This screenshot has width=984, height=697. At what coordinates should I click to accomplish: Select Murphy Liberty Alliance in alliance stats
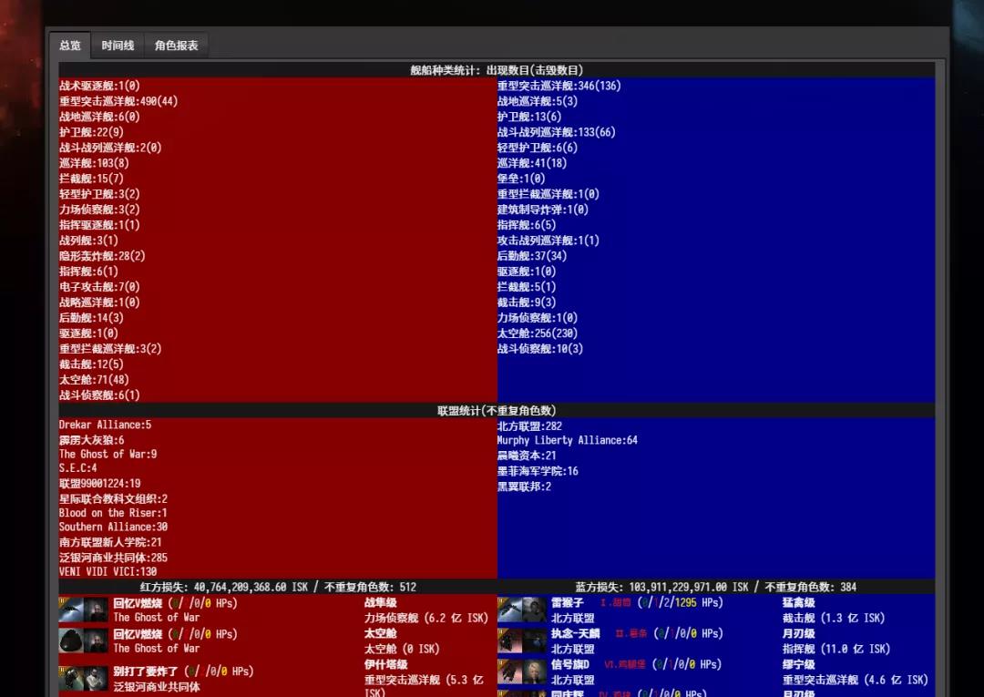pos(567,440)
